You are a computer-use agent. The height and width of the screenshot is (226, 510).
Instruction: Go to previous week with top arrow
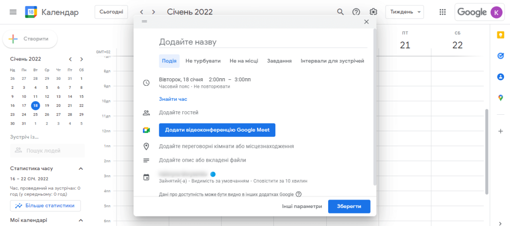pos(141,12)
